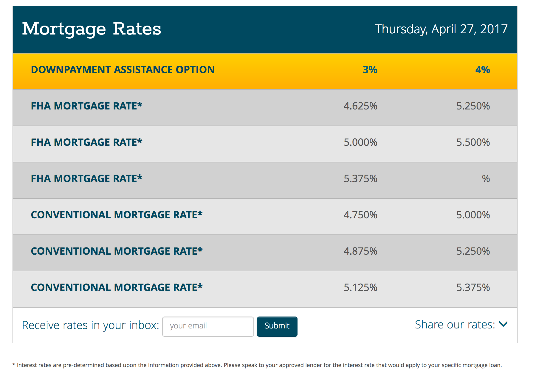Expand the Share our rates chevron
Viewport: 536px width, 379px height.
[x=503, y=324]
